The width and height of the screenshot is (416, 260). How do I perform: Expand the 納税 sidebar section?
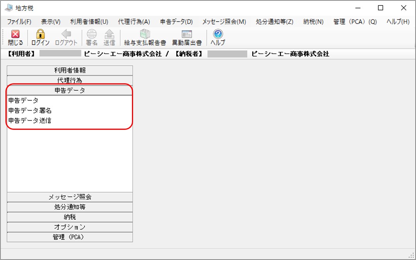tap(70, 217)
